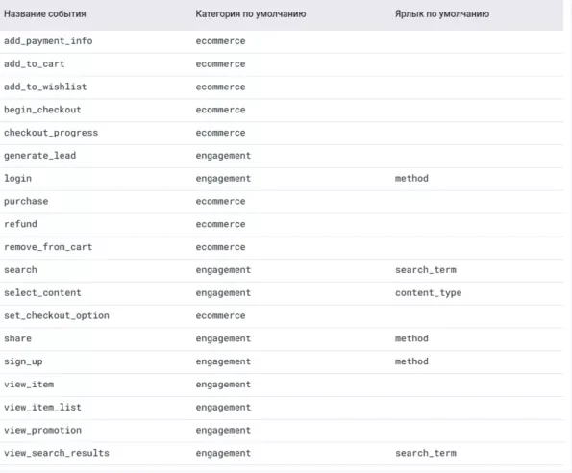Select begin_checkout in the event list
572x473 pixels.
pyautogui.click(x=42, y=110)
